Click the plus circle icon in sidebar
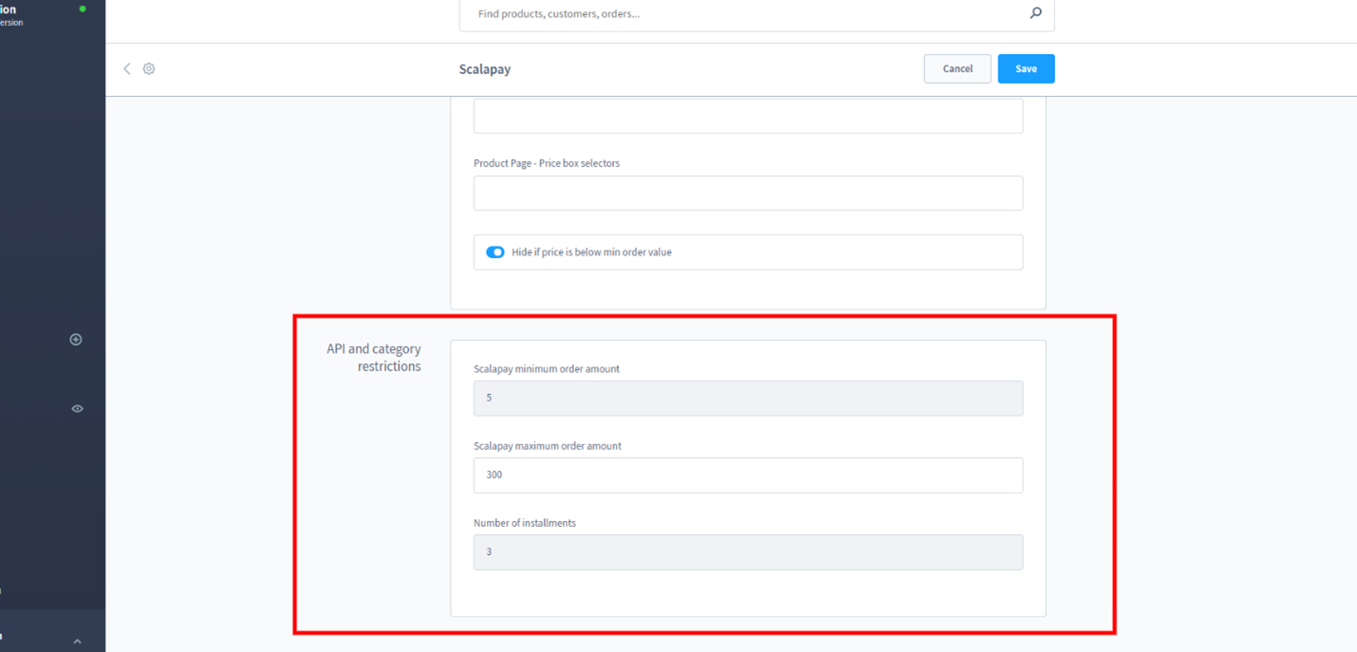1357x652 pixels. tap(76, 340)
